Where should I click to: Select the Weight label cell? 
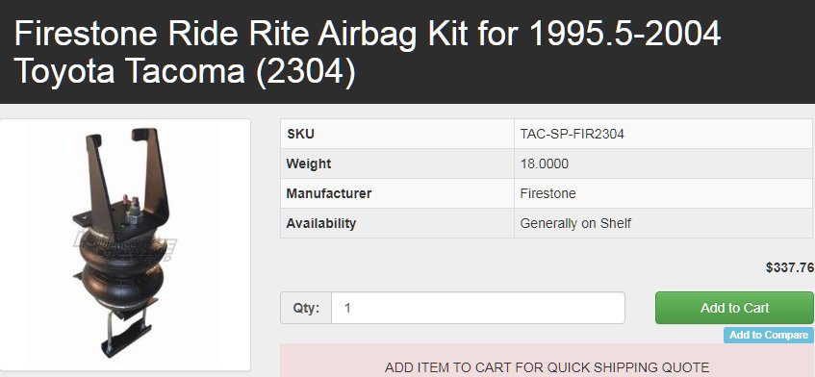point(397,164)
